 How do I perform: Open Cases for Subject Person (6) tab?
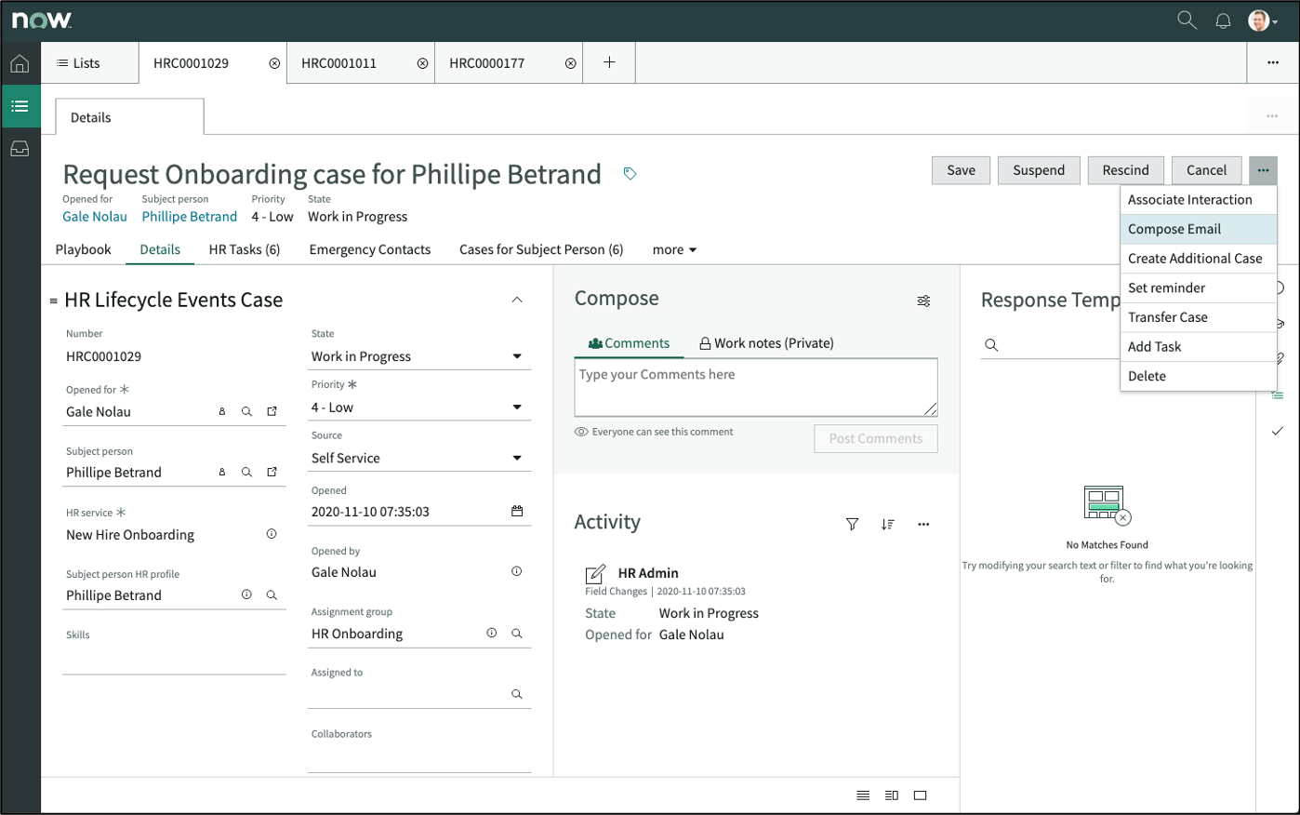541,249
